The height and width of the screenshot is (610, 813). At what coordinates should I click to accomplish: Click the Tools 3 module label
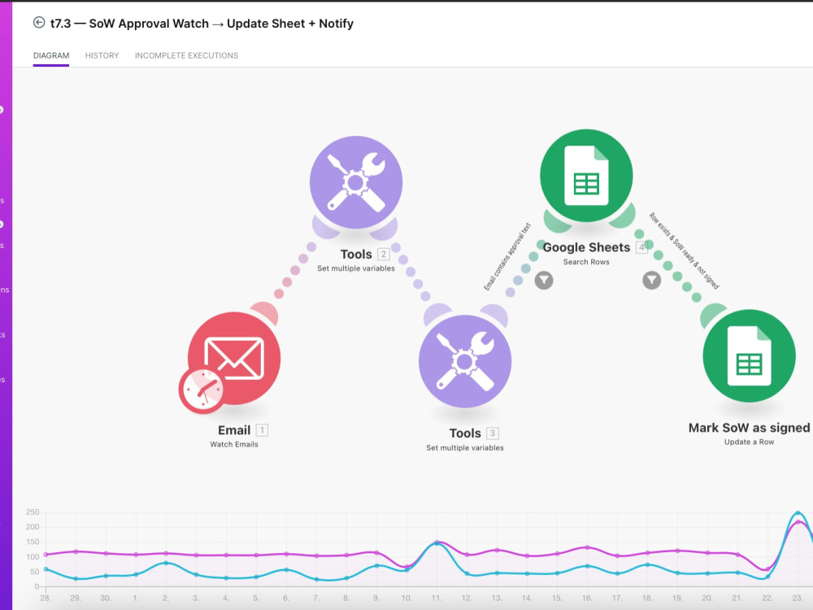[x=465, y=434]
